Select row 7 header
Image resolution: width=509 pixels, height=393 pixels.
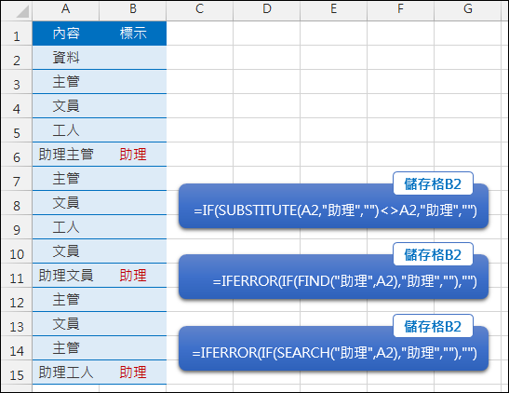click(17, 179)
